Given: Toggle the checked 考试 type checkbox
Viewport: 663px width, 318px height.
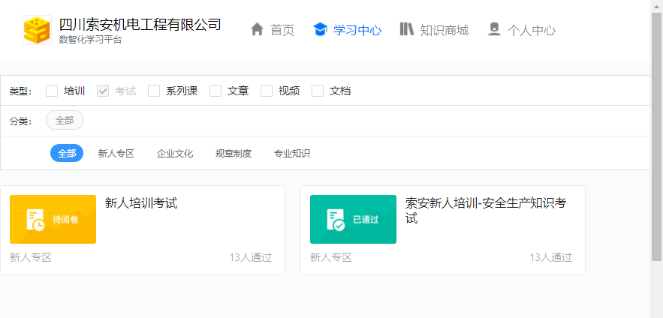Looking at the screenshot, I should tap(103, 91).
